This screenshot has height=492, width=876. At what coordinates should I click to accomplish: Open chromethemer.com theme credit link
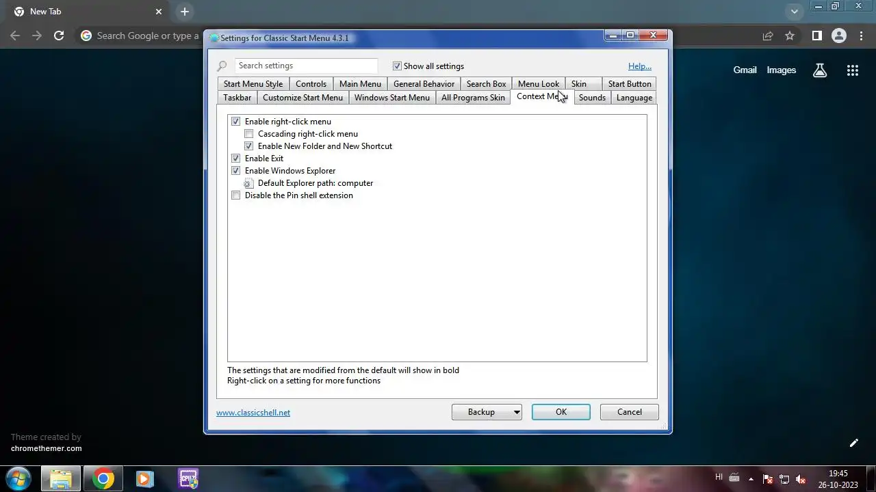click(x=46, y=448)
